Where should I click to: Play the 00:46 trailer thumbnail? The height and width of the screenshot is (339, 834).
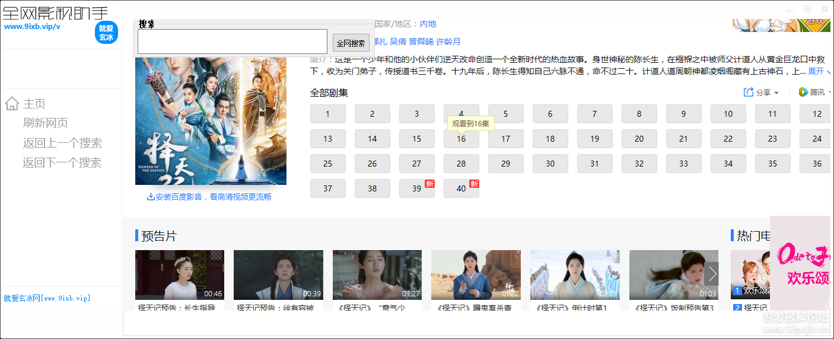179,274
